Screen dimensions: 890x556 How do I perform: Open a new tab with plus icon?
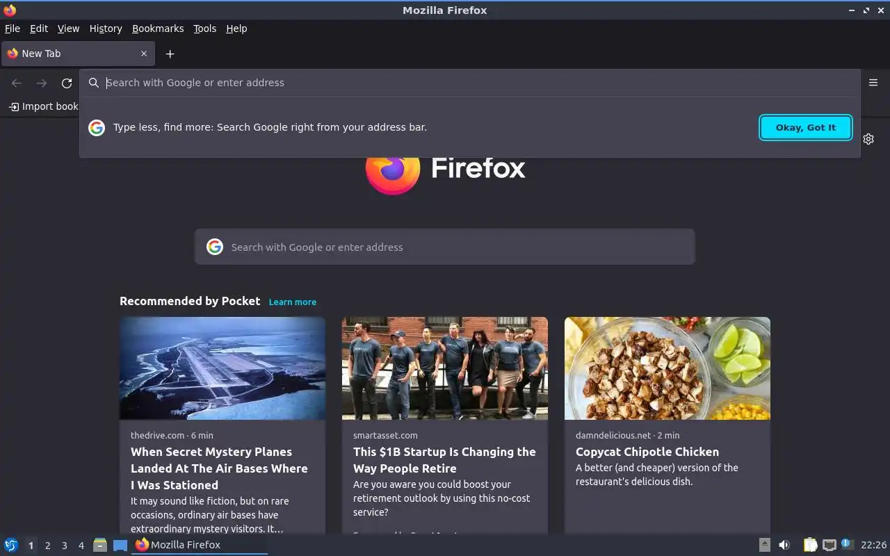170,54
